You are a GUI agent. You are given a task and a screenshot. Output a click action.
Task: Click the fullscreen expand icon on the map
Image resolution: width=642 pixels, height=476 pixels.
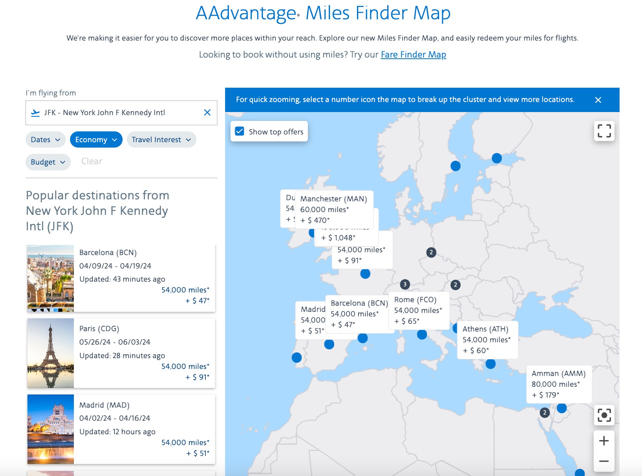(604, 131)
